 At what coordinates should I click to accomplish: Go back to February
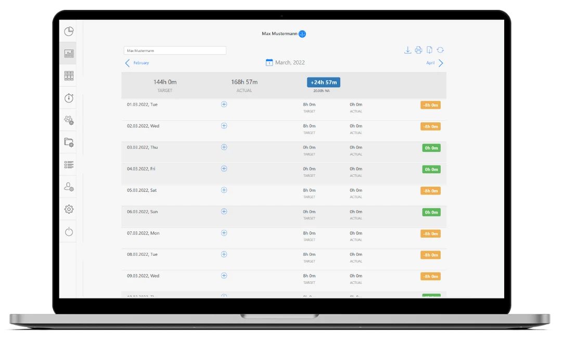[136, 62]
